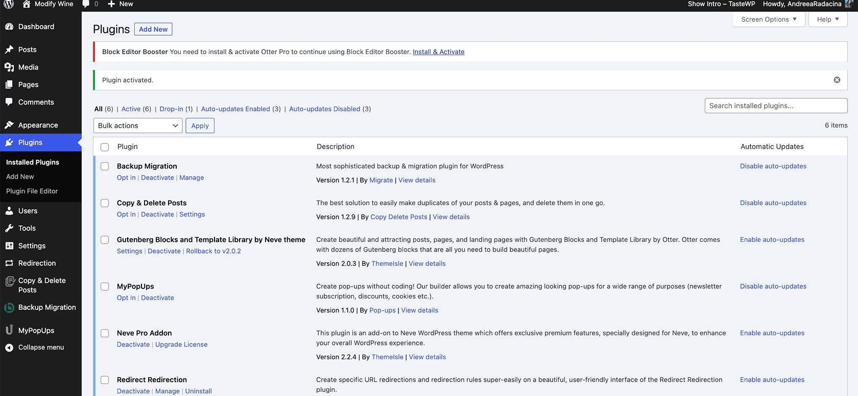Image resolution: width=858 pixels, height=396 pixels.
Task: Check the MyPopUps plugin checkbox
Action: pos(105,287)
